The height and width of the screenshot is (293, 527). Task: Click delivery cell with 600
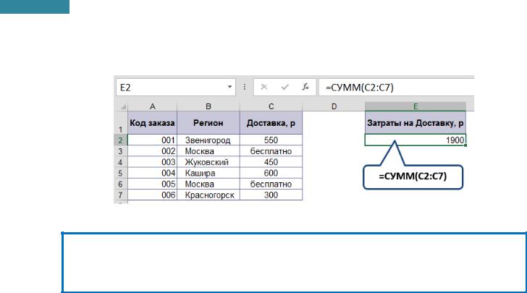(271, 173)
